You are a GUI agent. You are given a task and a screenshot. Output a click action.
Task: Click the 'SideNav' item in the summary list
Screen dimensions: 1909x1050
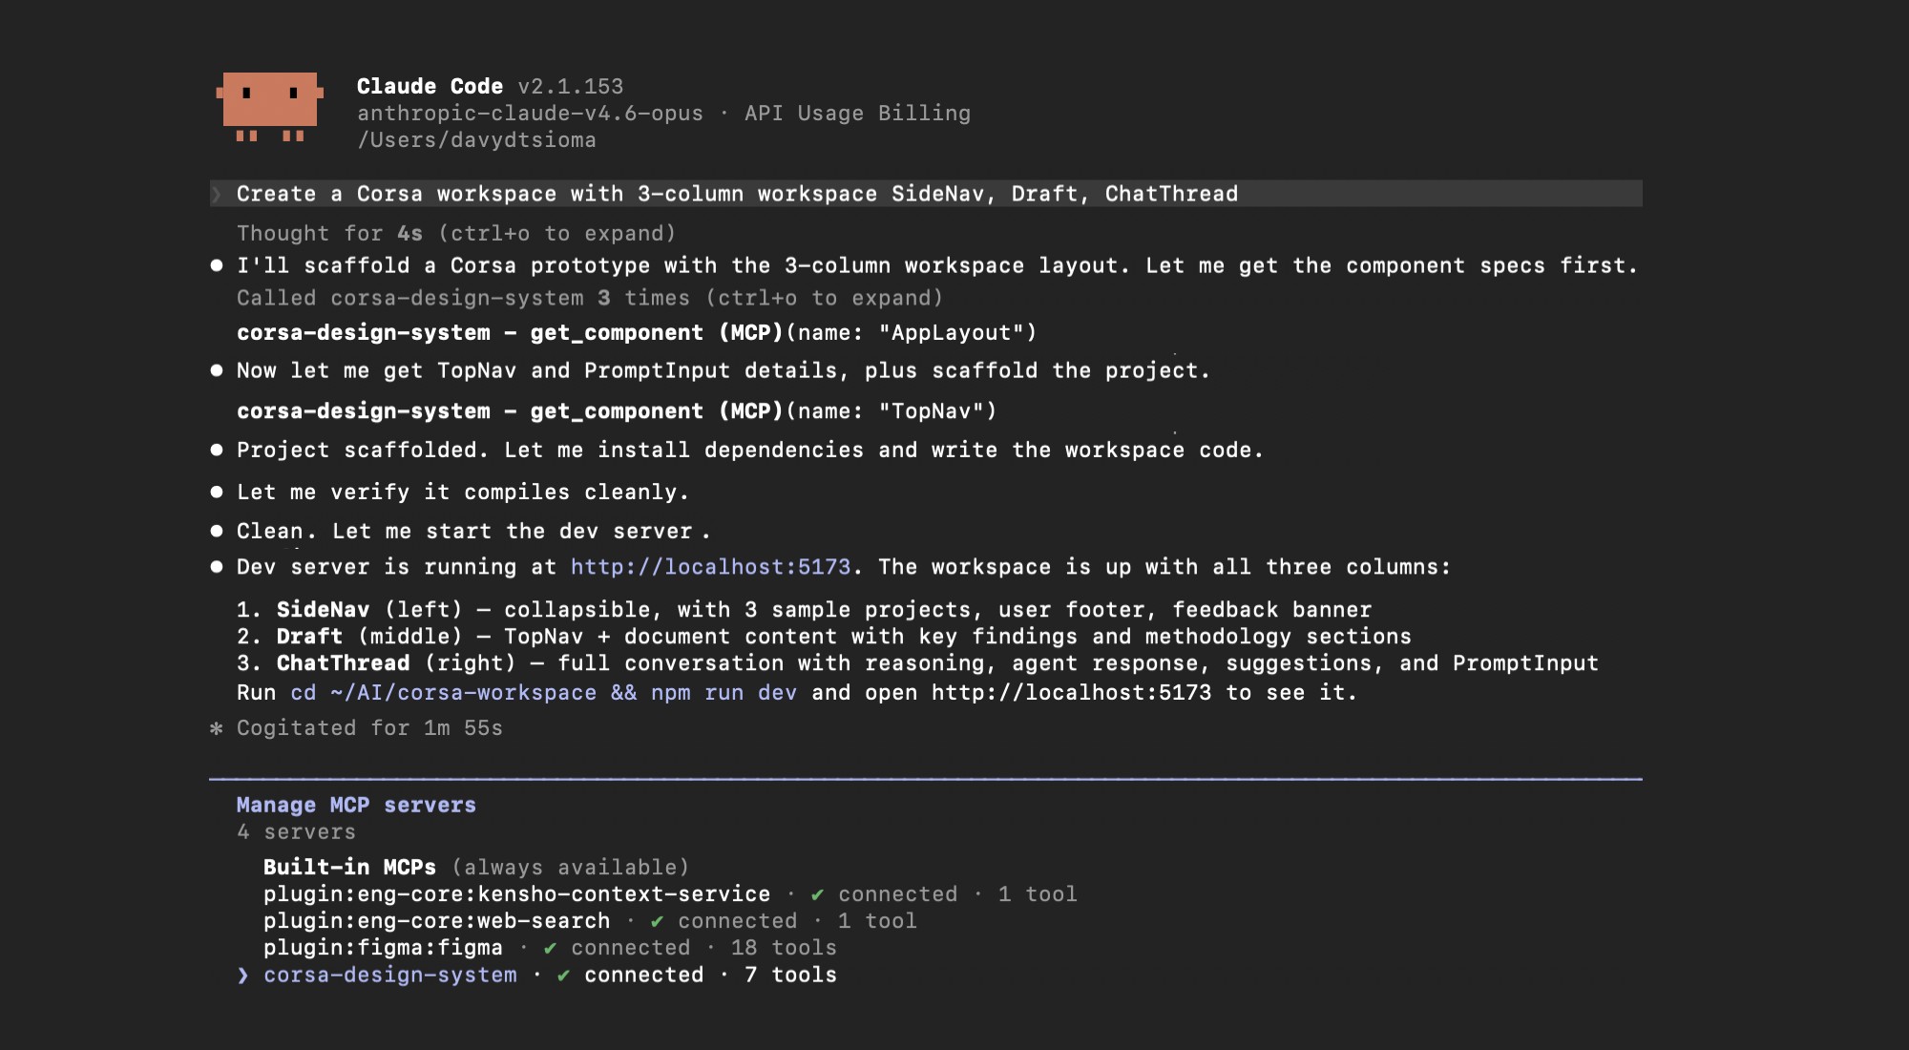point(323,610)
